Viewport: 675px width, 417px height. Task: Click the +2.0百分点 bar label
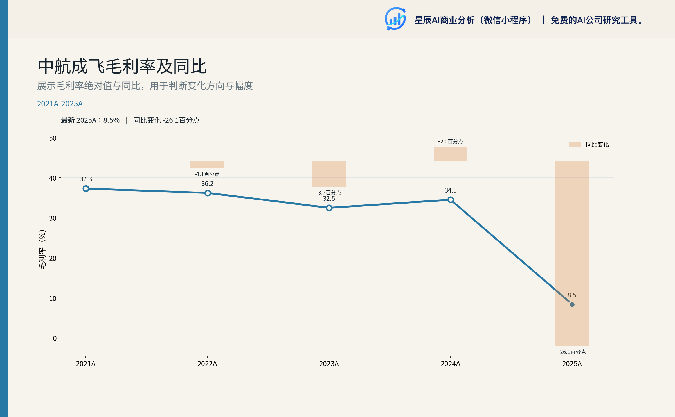point(451,142)
